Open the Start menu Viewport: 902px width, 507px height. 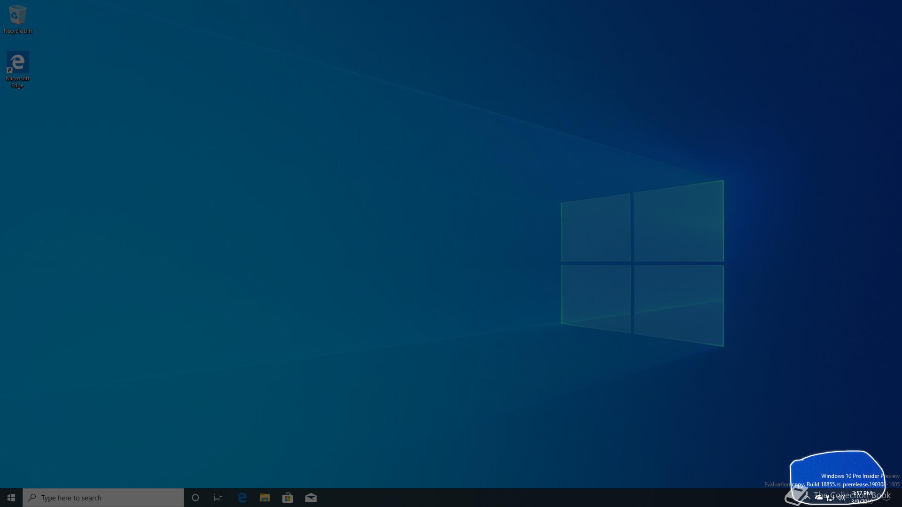click(x=11, y=498)
